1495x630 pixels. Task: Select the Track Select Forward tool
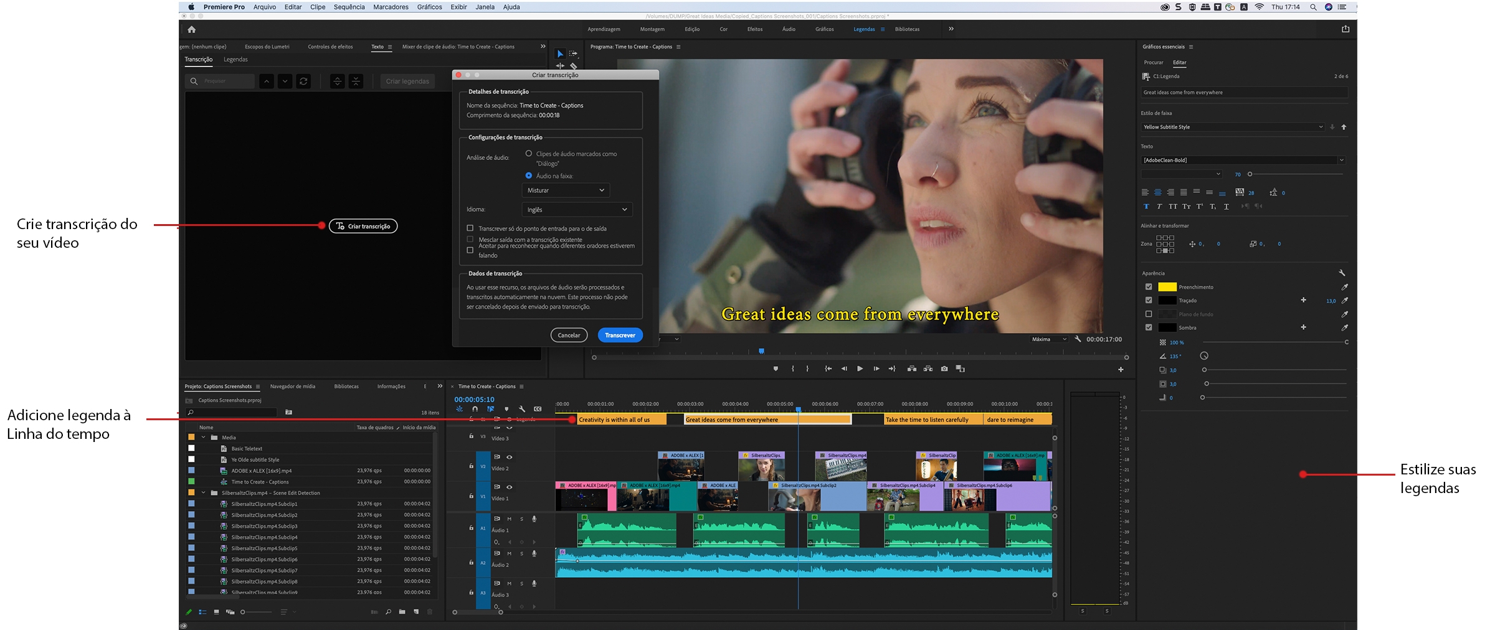tap(573, 54)
